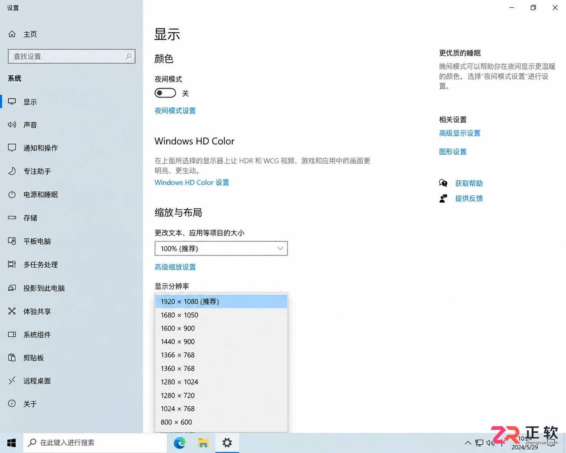This screenshot has width=566, height=453.
Task: Choose 1360 × 768 resolution
Action: point(221,368)
